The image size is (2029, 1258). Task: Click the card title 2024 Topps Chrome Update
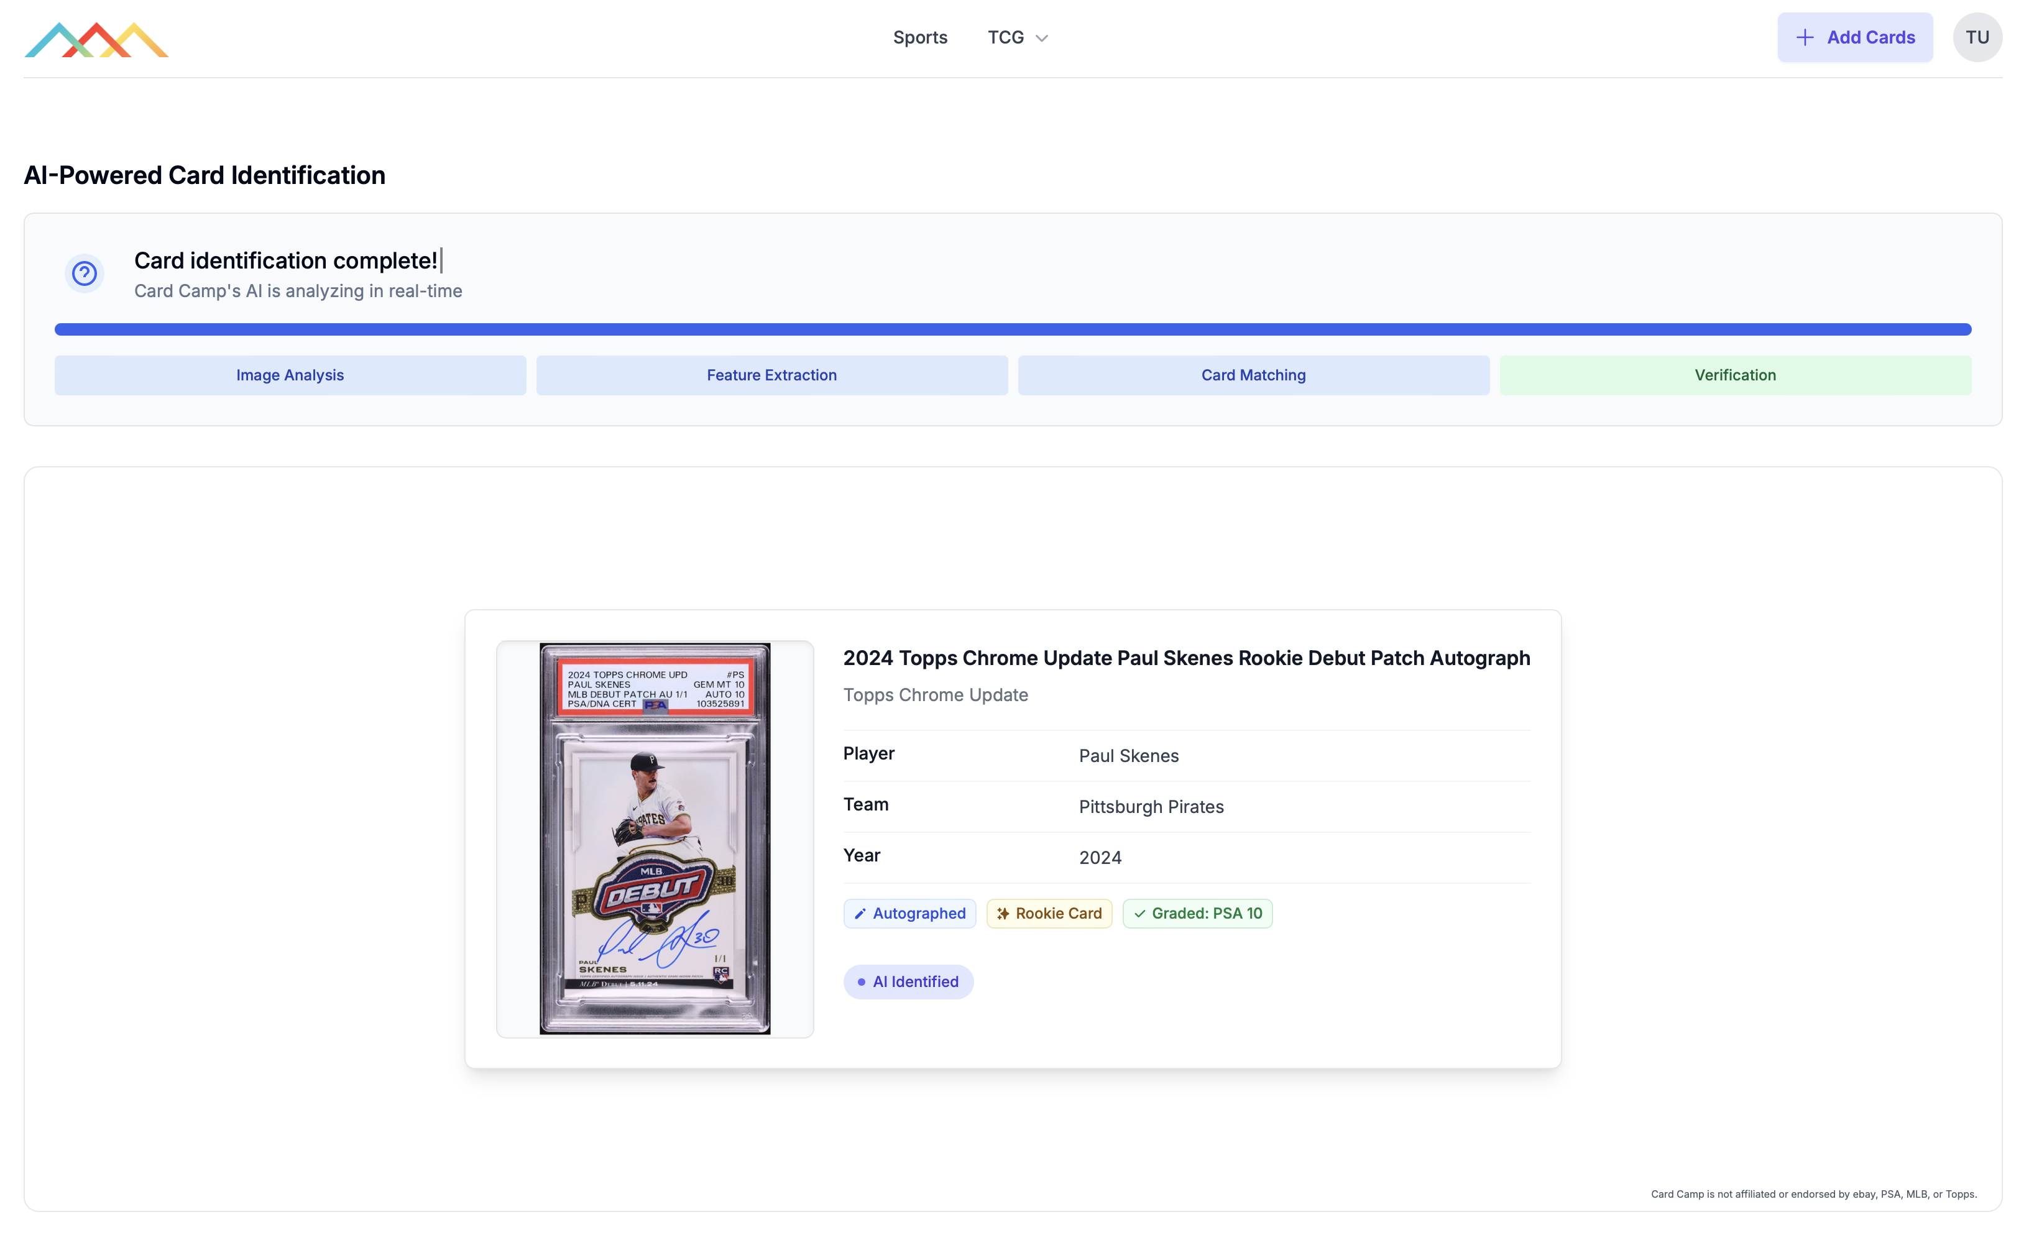[x=1186, y=658]
